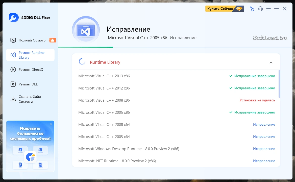Open Полный Осмотр in the sidebar
This screenshot has width=295, height=182.
(x=30, y=40)
